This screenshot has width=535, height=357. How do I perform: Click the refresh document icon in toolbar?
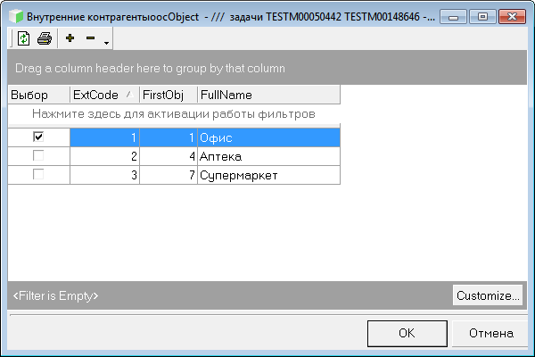pyautogui.click(x=23, y=38)
